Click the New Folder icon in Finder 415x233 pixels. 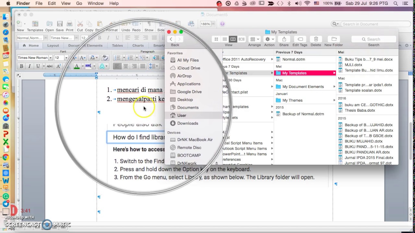[334, 39]
